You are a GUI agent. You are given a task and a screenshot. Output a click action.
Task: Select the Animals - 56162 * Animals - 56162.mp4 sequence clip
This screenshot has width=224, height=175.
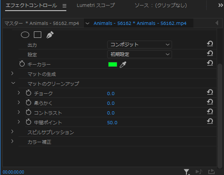coord(140,24)
